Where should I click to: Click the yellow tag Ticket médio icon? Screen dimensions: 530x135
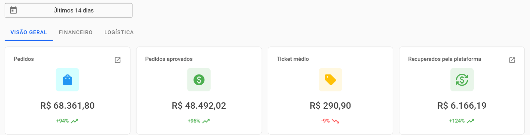pos(330,80)
